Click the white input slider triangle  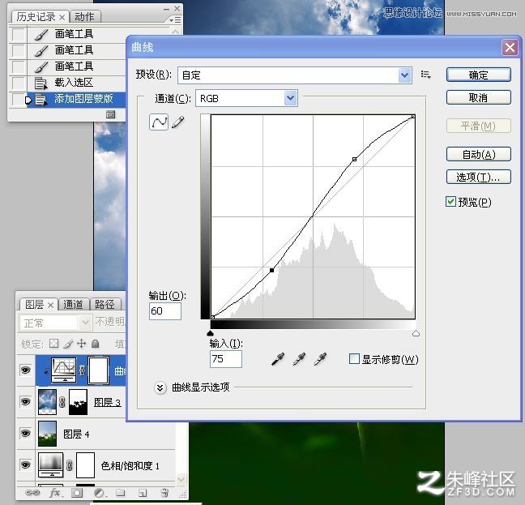pyautogui.click(x=416, y=333)
